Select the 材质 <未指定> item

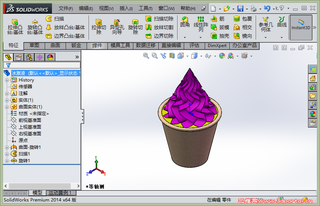pos(30,114)
